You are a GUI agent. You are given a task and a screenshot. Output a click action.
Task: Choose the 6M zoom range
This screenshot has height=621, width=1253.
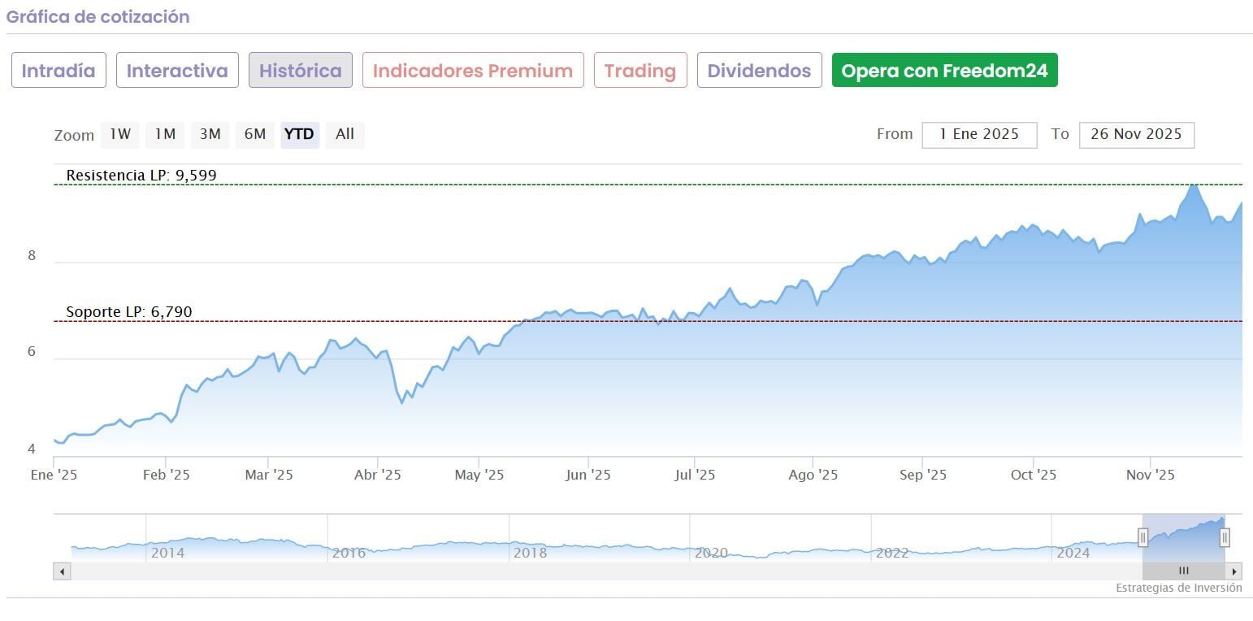255,134
